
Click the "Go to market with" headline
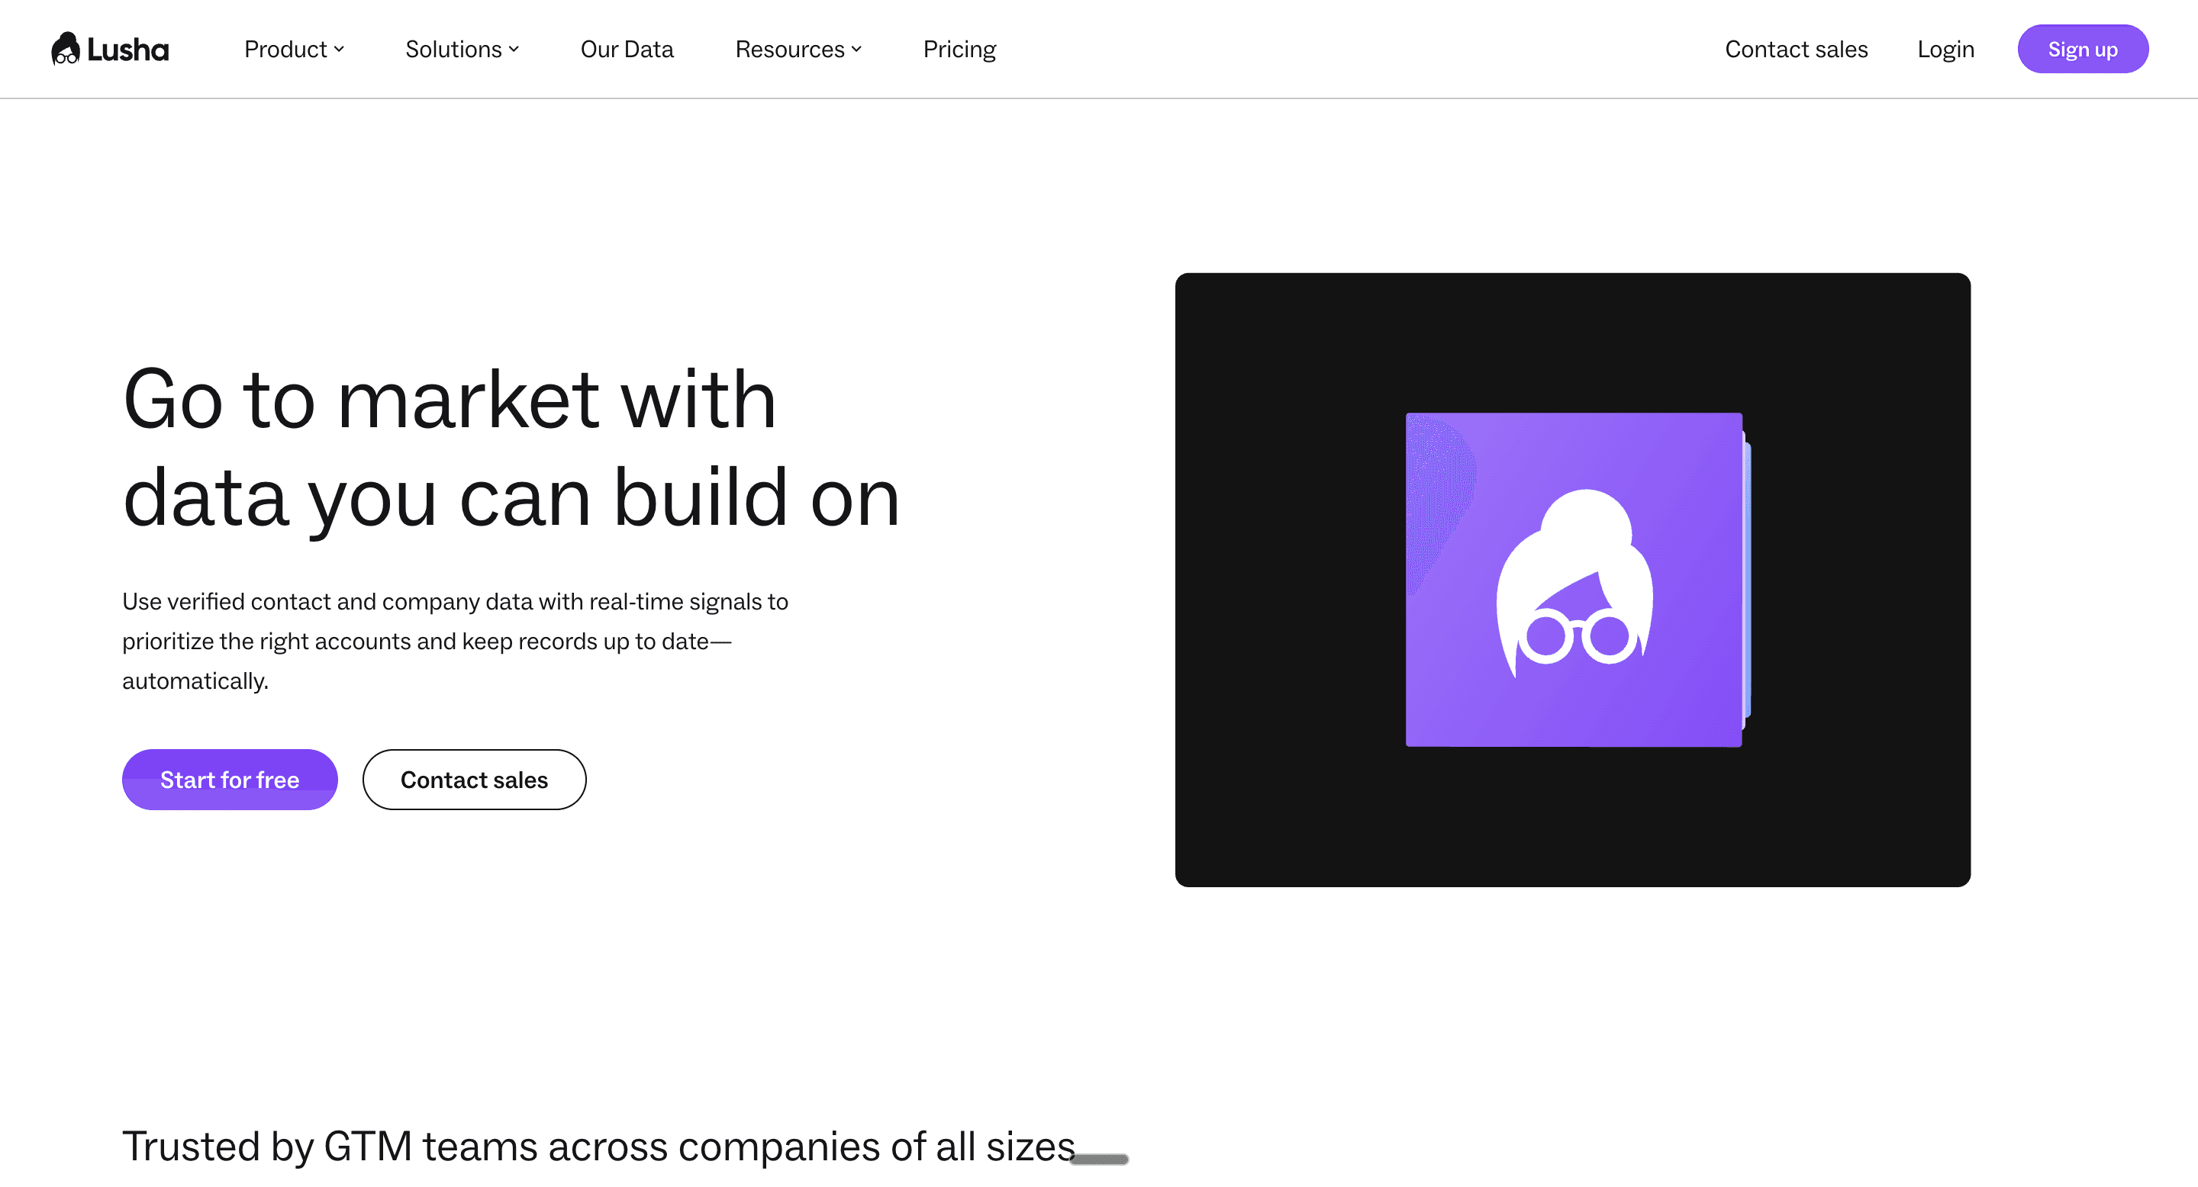[450, 399]
